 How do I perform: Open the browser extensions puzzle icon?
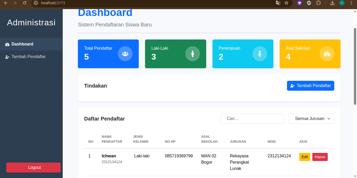(x=318, y=3)
